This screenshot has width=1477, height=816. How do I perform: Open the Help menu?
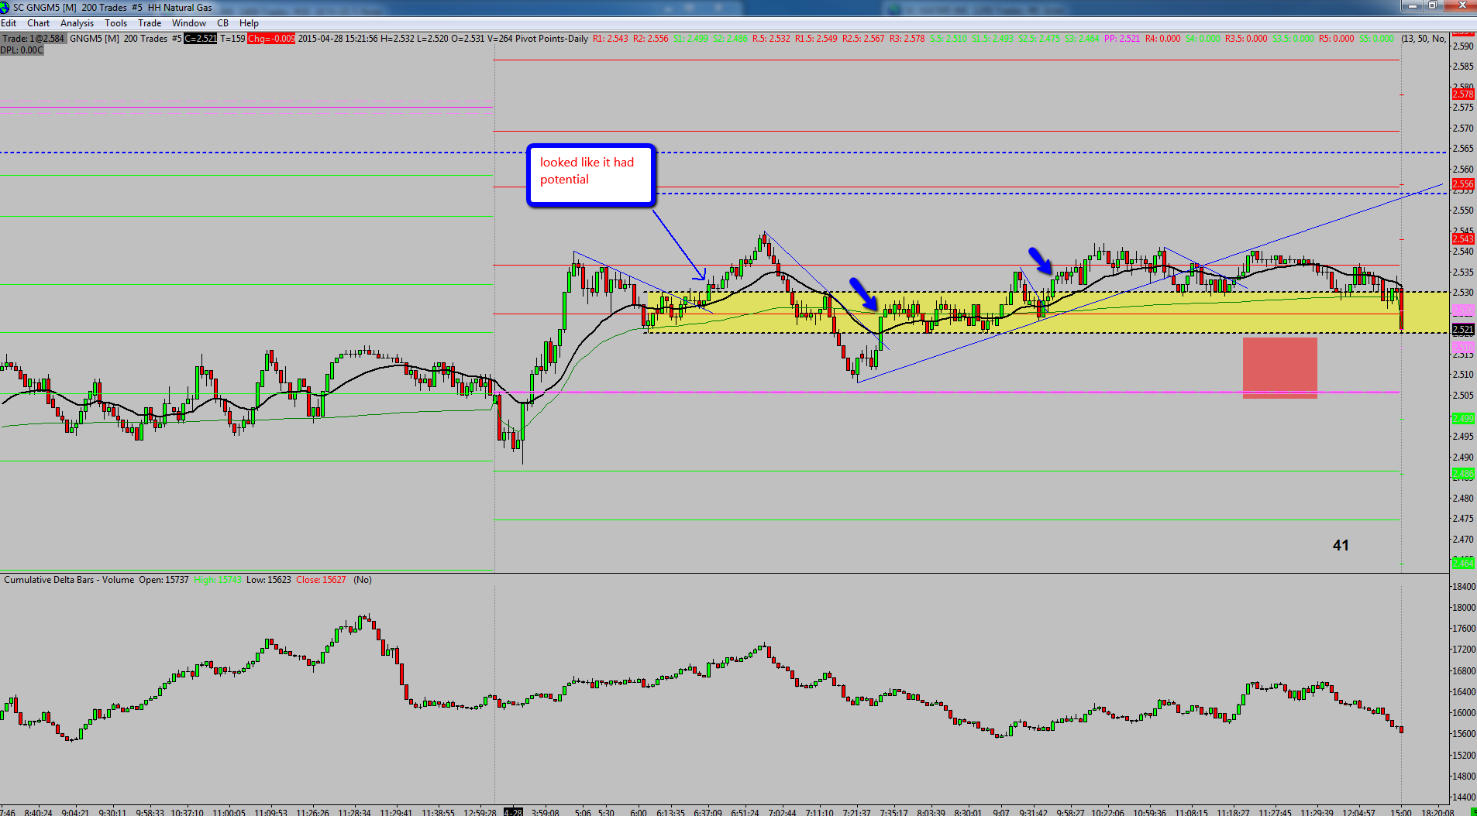coord(249,23)
